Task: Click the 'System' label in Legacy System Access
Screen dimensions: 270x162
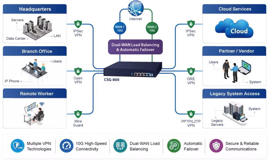Action: pyautogui.click(x=254, y=109)
